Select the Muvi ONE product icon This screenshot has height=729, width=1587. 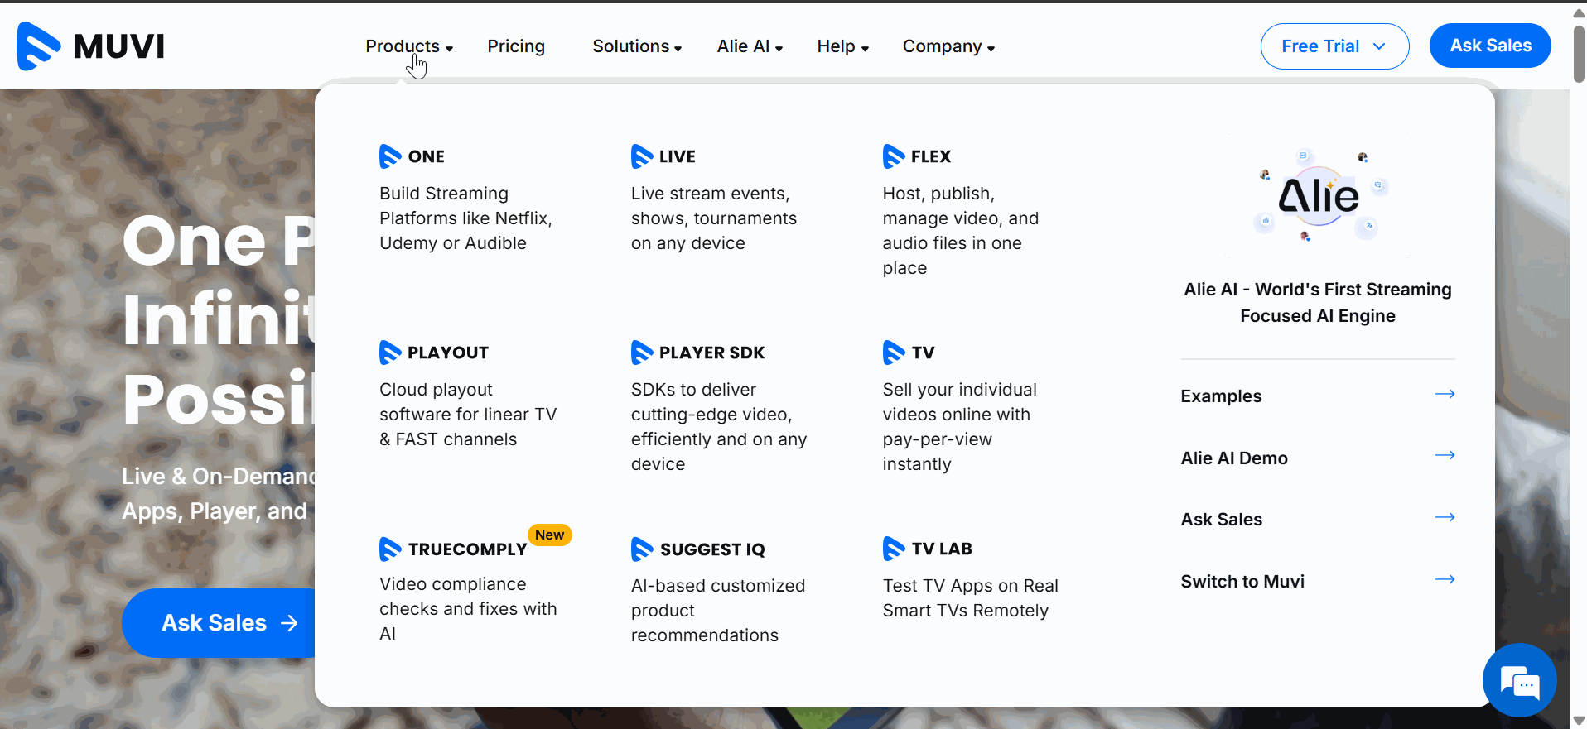coord(390,156)
